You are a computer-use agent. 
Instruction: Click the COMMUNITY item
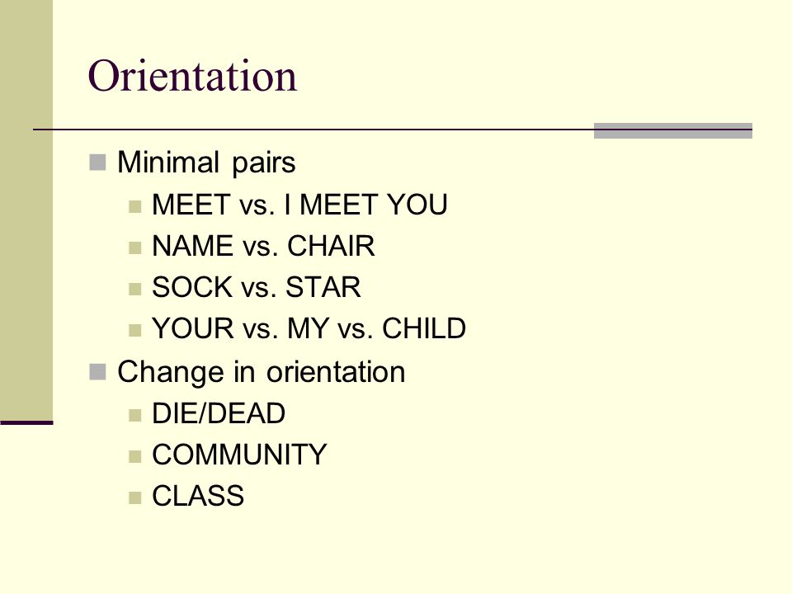[239, 455]
